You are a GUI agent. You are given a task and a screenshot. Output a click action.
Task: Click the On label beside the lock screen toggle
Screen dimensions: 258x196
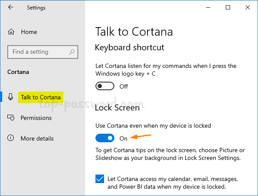123,138
